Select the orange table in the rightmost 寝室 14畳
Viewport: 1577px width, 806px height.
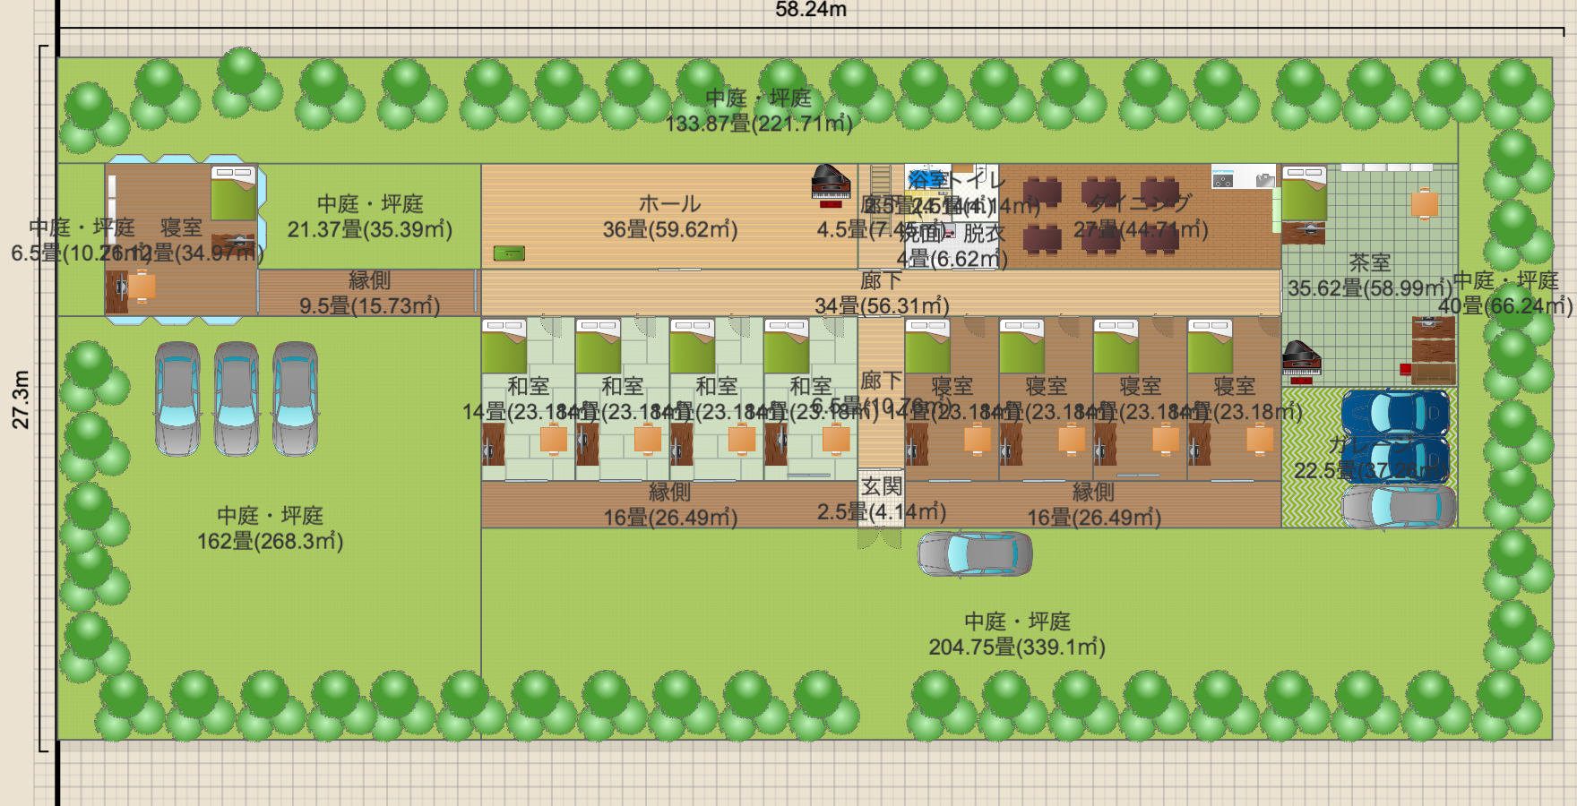[1260, 439]
